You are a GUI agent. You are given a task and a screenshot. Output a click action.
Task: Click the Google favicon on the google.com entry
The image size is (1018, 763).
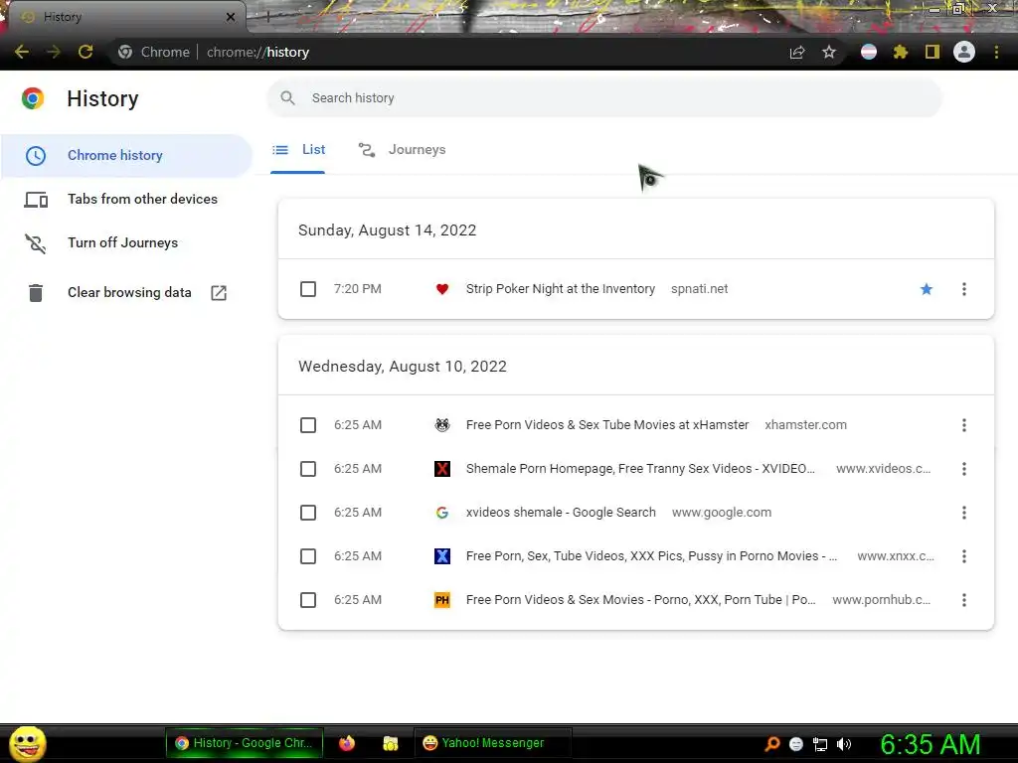[442, 513]
